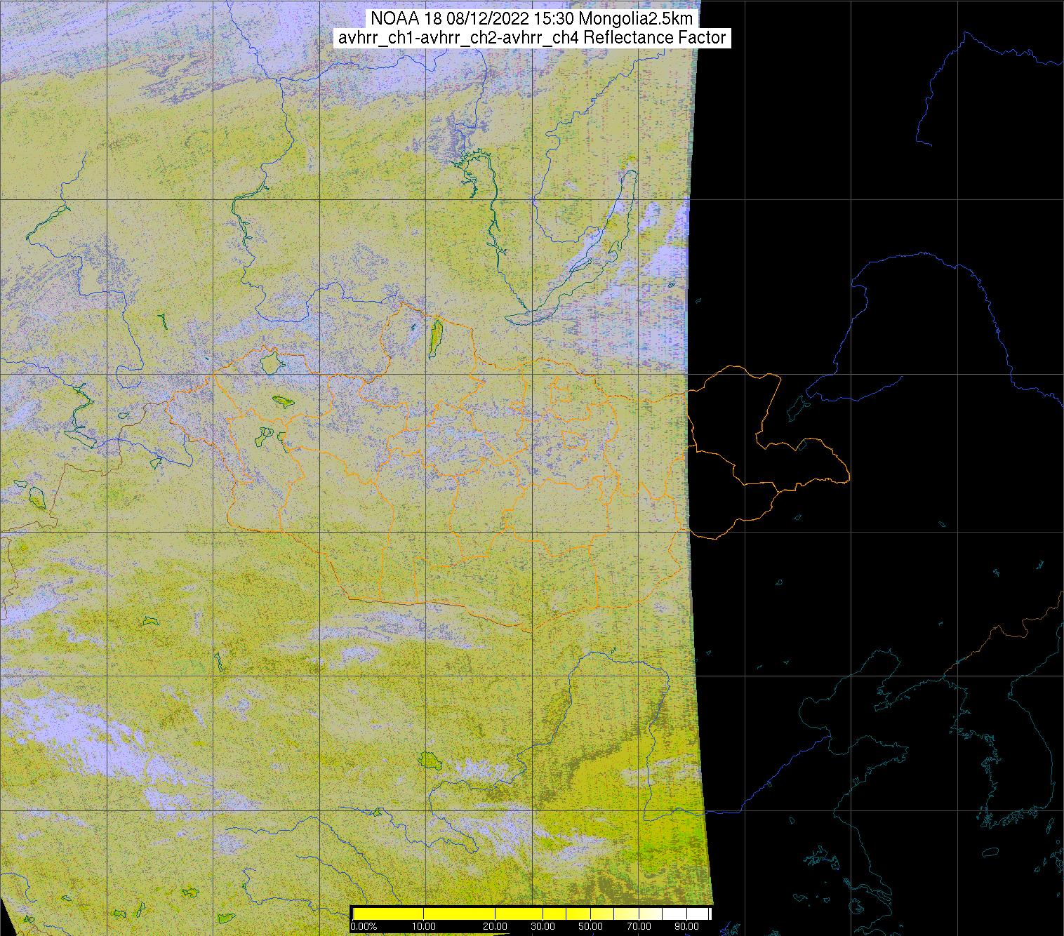Click the avhrr Reflectance Factor subtitle label
The image size is (1064, 936).
pyautogui.click(x=532, y=38)
